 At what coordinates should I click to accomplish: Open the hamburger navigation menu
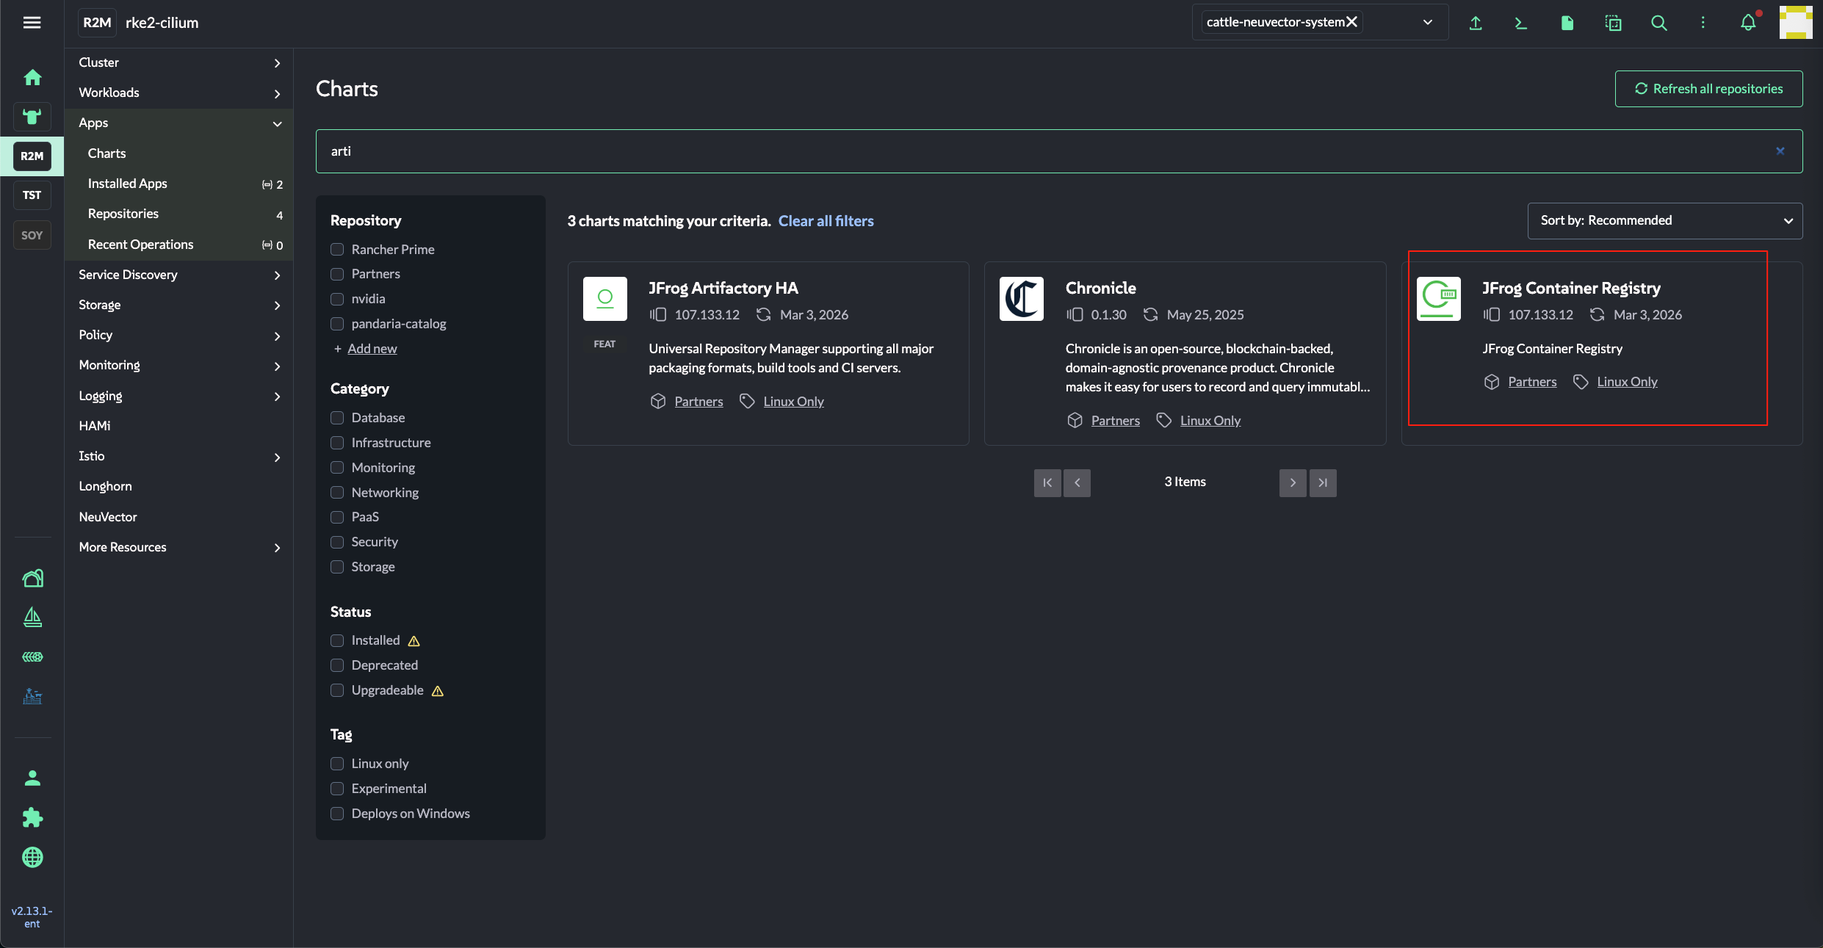click(32, 23)
